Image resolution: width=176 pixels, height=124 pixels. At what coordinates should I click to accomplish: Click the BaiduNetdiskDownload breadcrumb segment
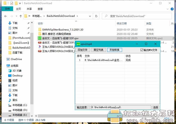61,16
